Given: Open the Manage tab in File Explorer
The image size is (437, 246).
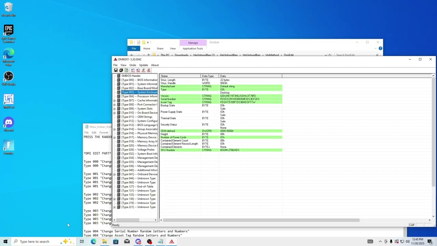Looking at the screenshot, I should click(193, 43).
